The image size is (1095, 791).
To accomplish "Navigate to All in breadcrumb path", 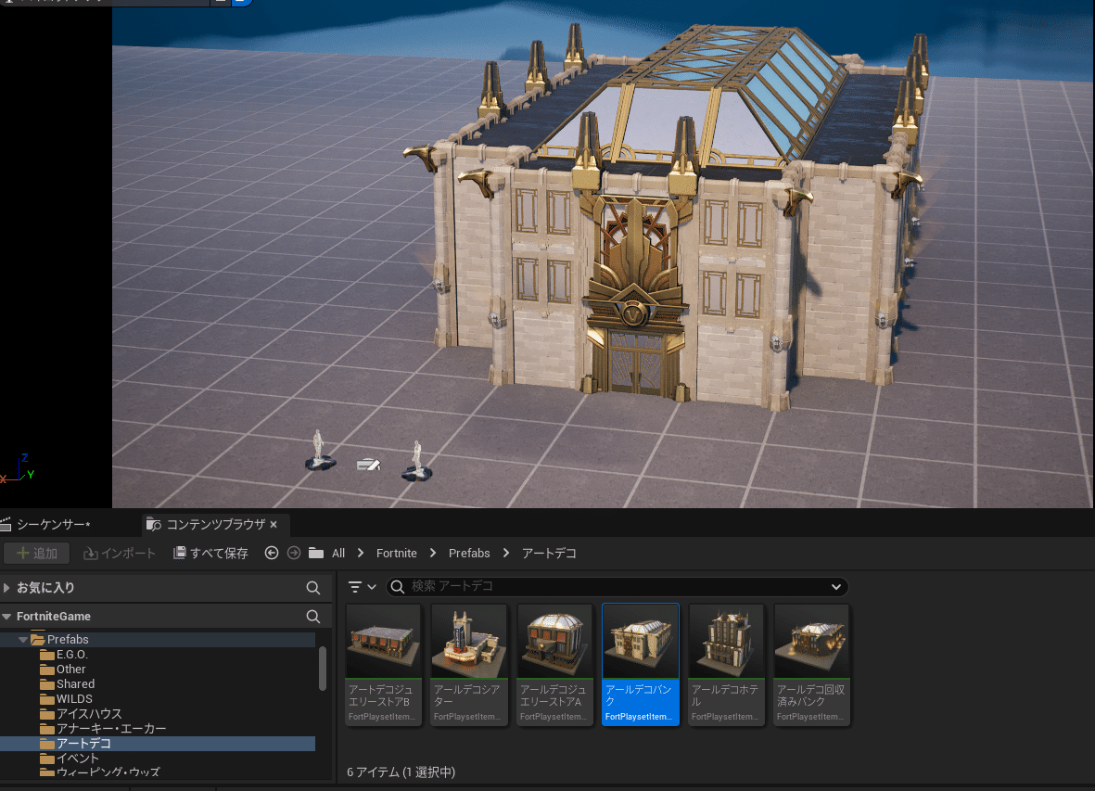I will pos(338,553).
